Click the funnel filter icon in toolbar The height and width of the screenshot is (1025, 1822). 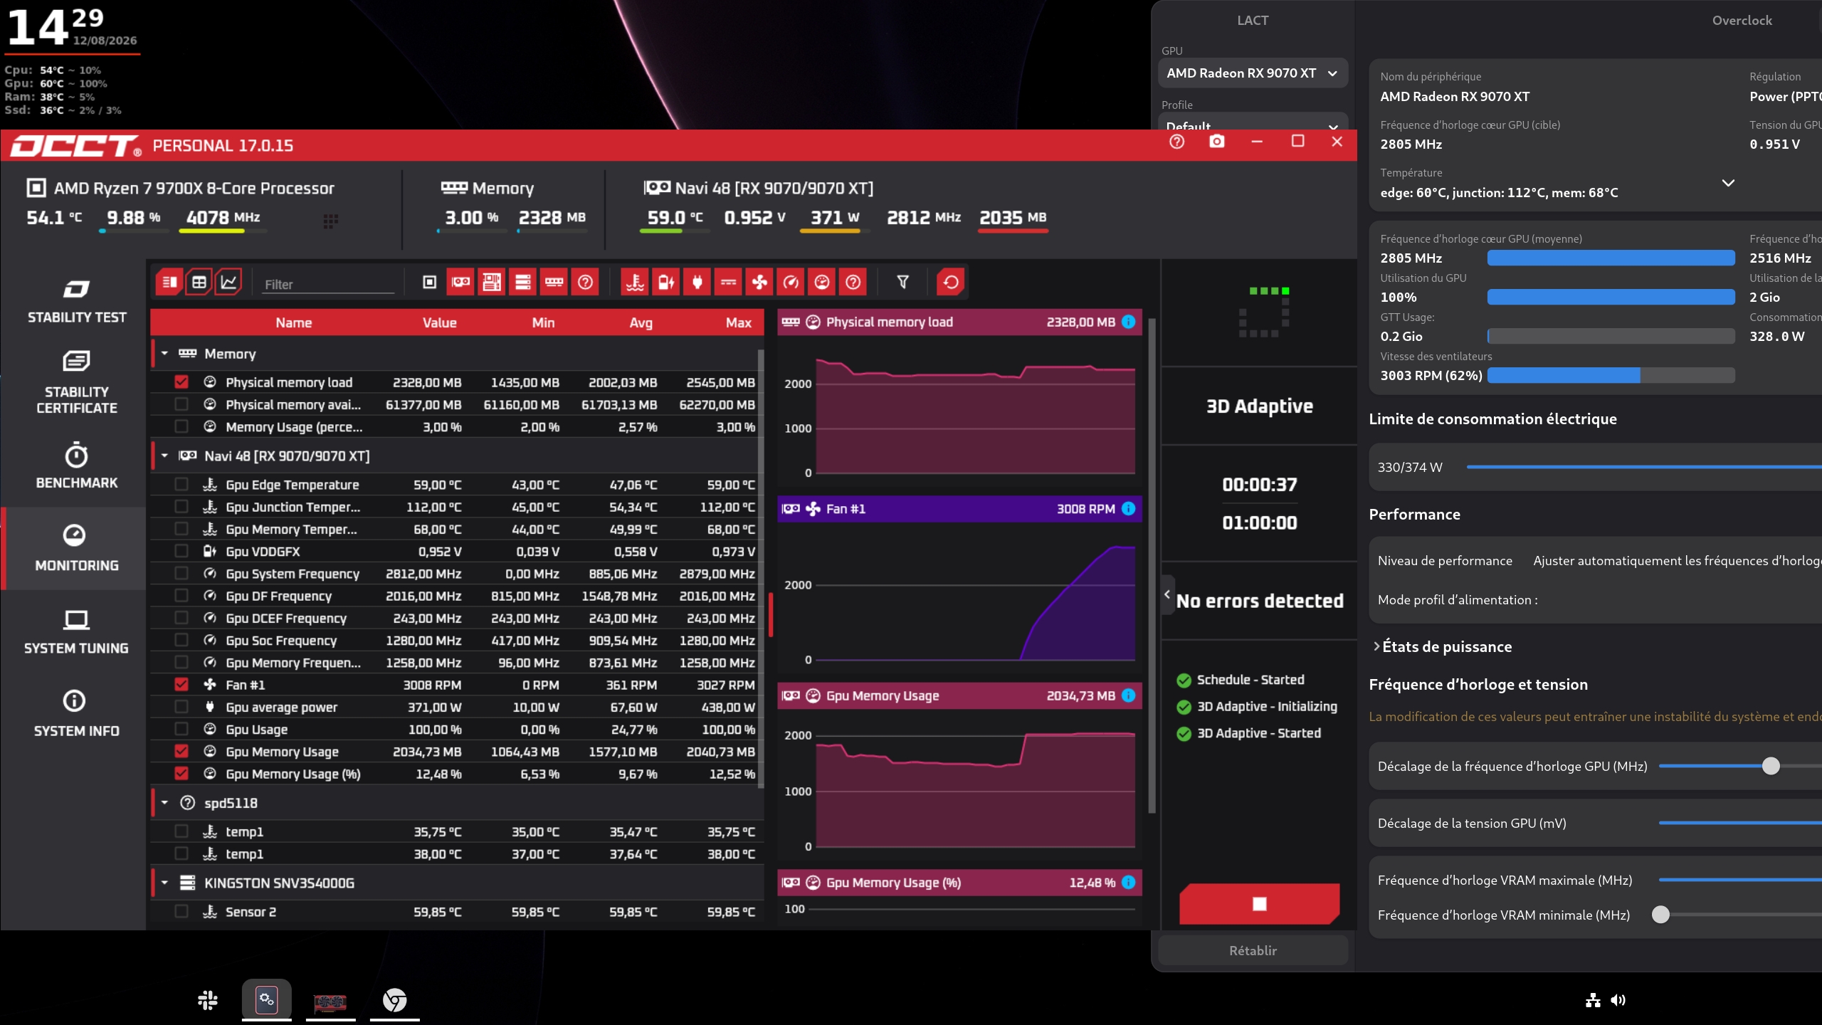(x=902, y=283)
